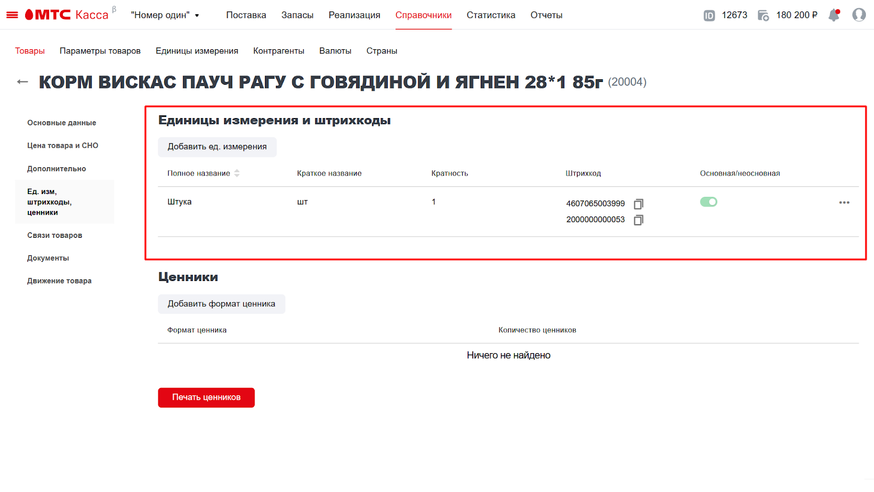Open the user profile avatar icon
The width and height of the screenshot is (874, 492).
[859, 15]
